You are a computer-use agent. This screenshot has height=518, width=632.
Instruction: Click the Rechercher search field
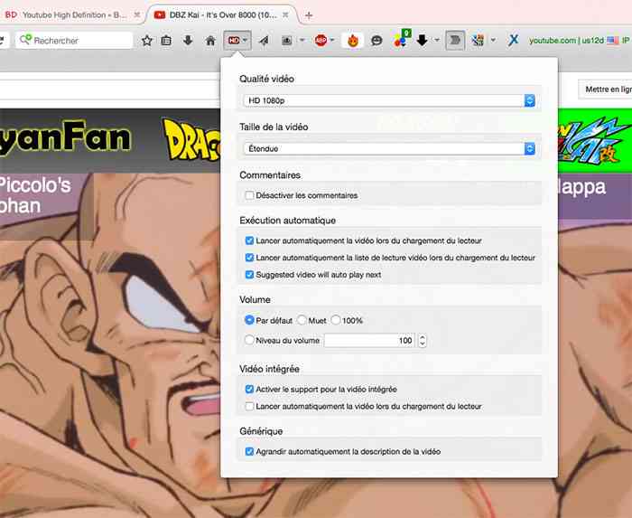pos(75,41)
